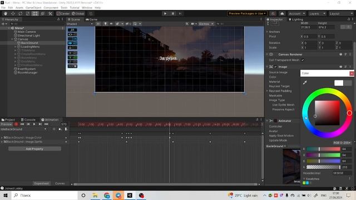This screenshot has width=356, height=200.
Task: Open the GameObject menu
Action: (33, 8)
